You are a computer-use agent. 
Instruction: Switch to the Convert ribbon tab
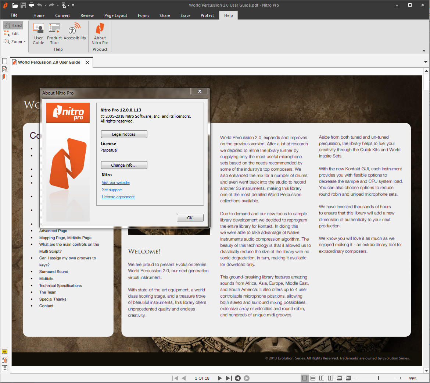coord(62,15)
